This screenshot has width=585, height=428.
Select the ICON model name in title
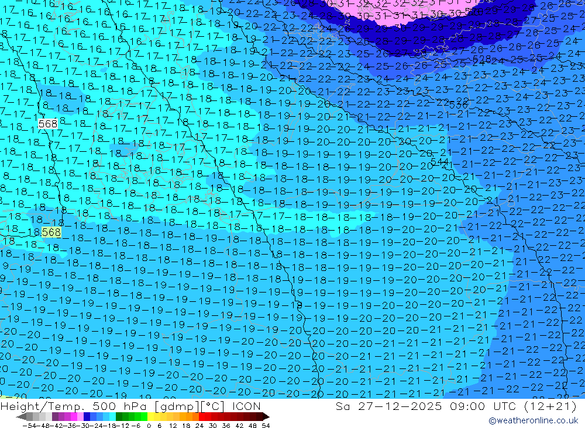pyautogui.click(x=246, y=406)
